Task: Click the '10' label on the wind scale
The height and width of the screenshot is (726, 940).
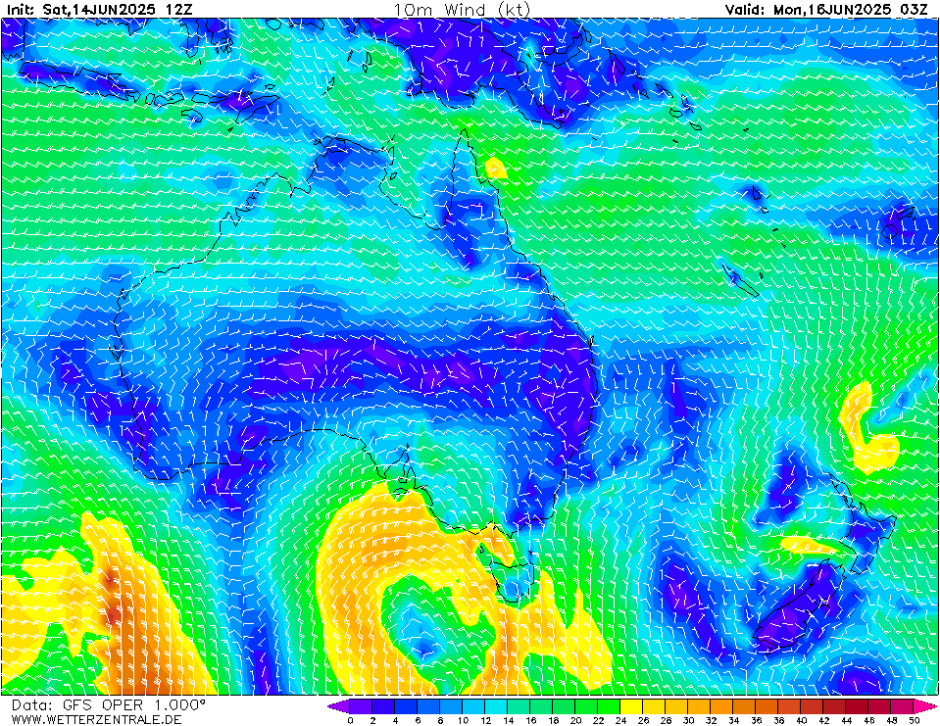Action: pyautogui.click(x=463, y=720)
